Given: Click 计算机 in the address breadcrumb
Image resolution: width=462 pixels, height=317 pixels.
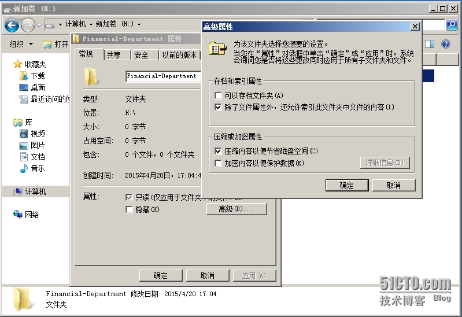Looking at the screenshot, I should click(75, 24).
